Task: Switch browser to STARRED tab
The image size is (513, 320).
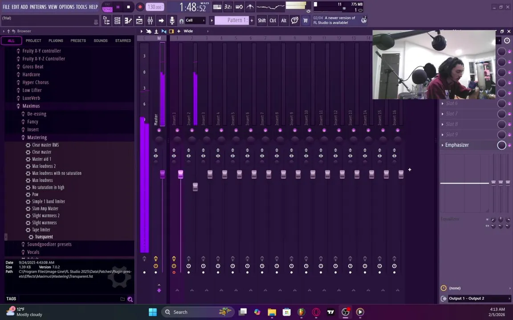Action: [x=123, y=40]
